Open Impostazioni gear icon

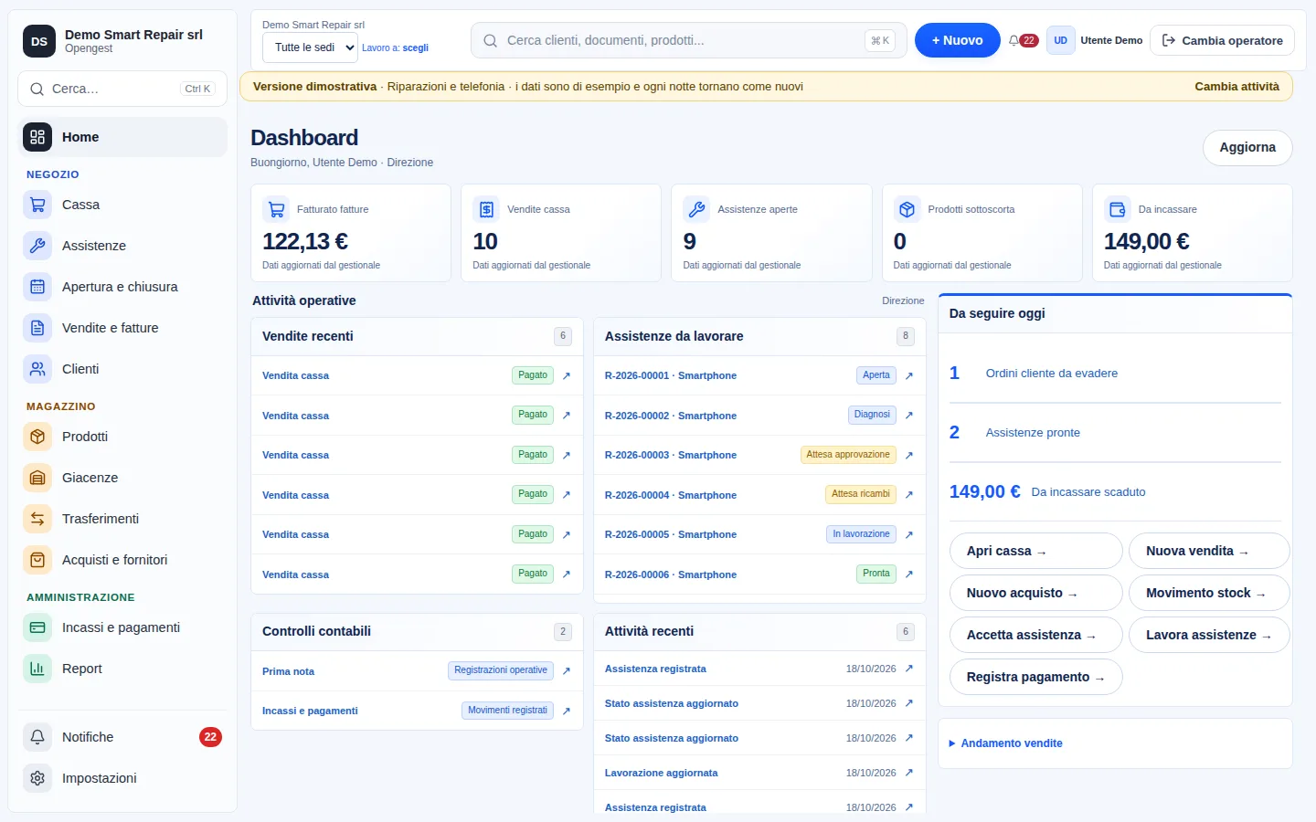37,778
